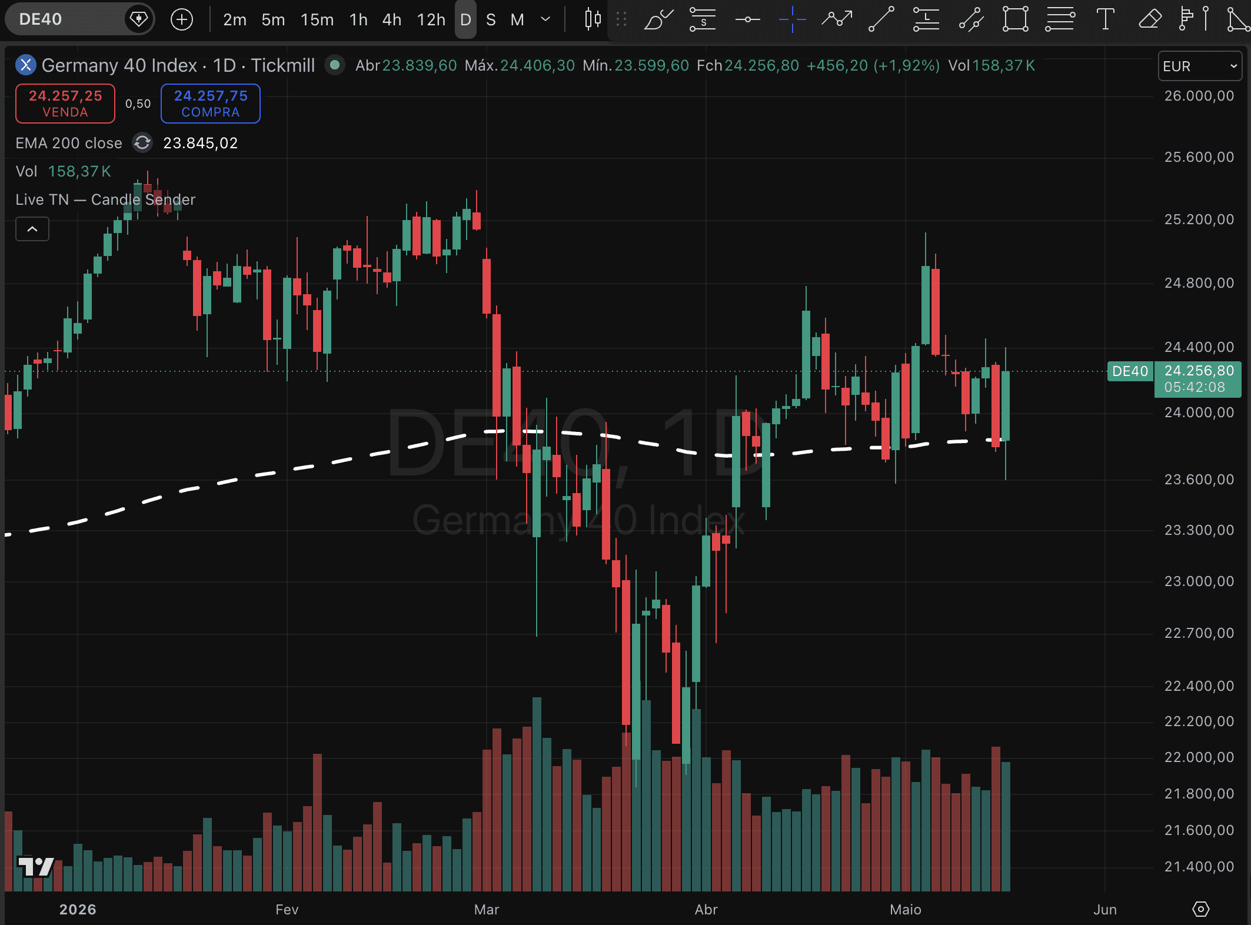Screen dimensions: 1251x925
Task: Switch to the 2m timeframe
Action: [x=234, y=20]
